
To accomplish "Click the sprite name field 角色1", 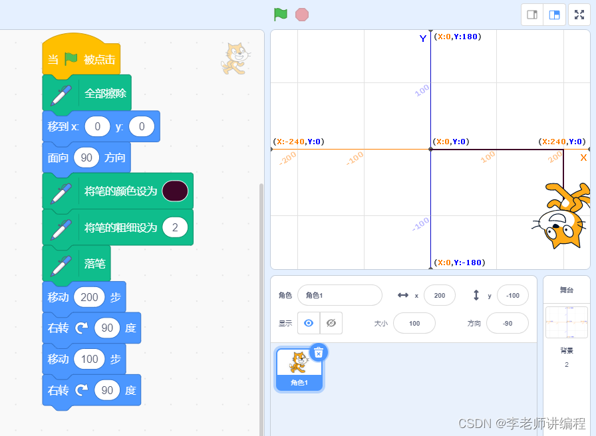I will [x=340, y=295].
